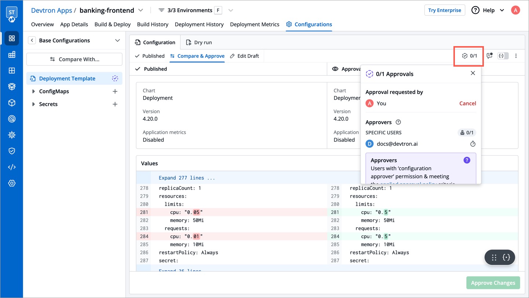This screenshot has width=529, height=298.
Task: Expand the ConfigMaps tree section
Action: pyautogui.click(x=33, y=92)
